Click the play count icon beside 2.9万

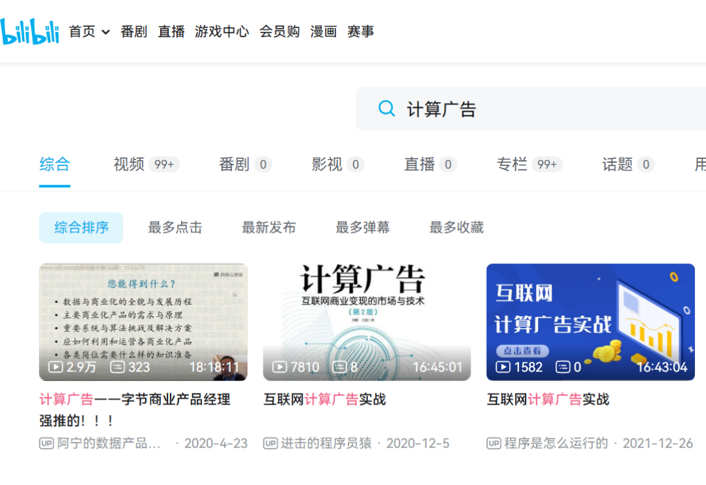pos(56,367)
